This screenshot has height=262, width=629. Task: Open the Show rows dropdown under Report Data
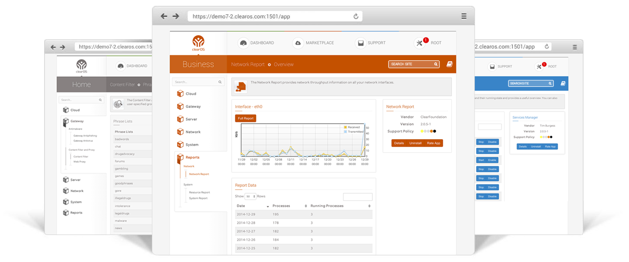(x=250, y=196)
